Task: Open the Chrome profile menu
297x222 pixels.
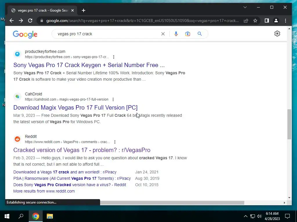Action: coord(276,21)
